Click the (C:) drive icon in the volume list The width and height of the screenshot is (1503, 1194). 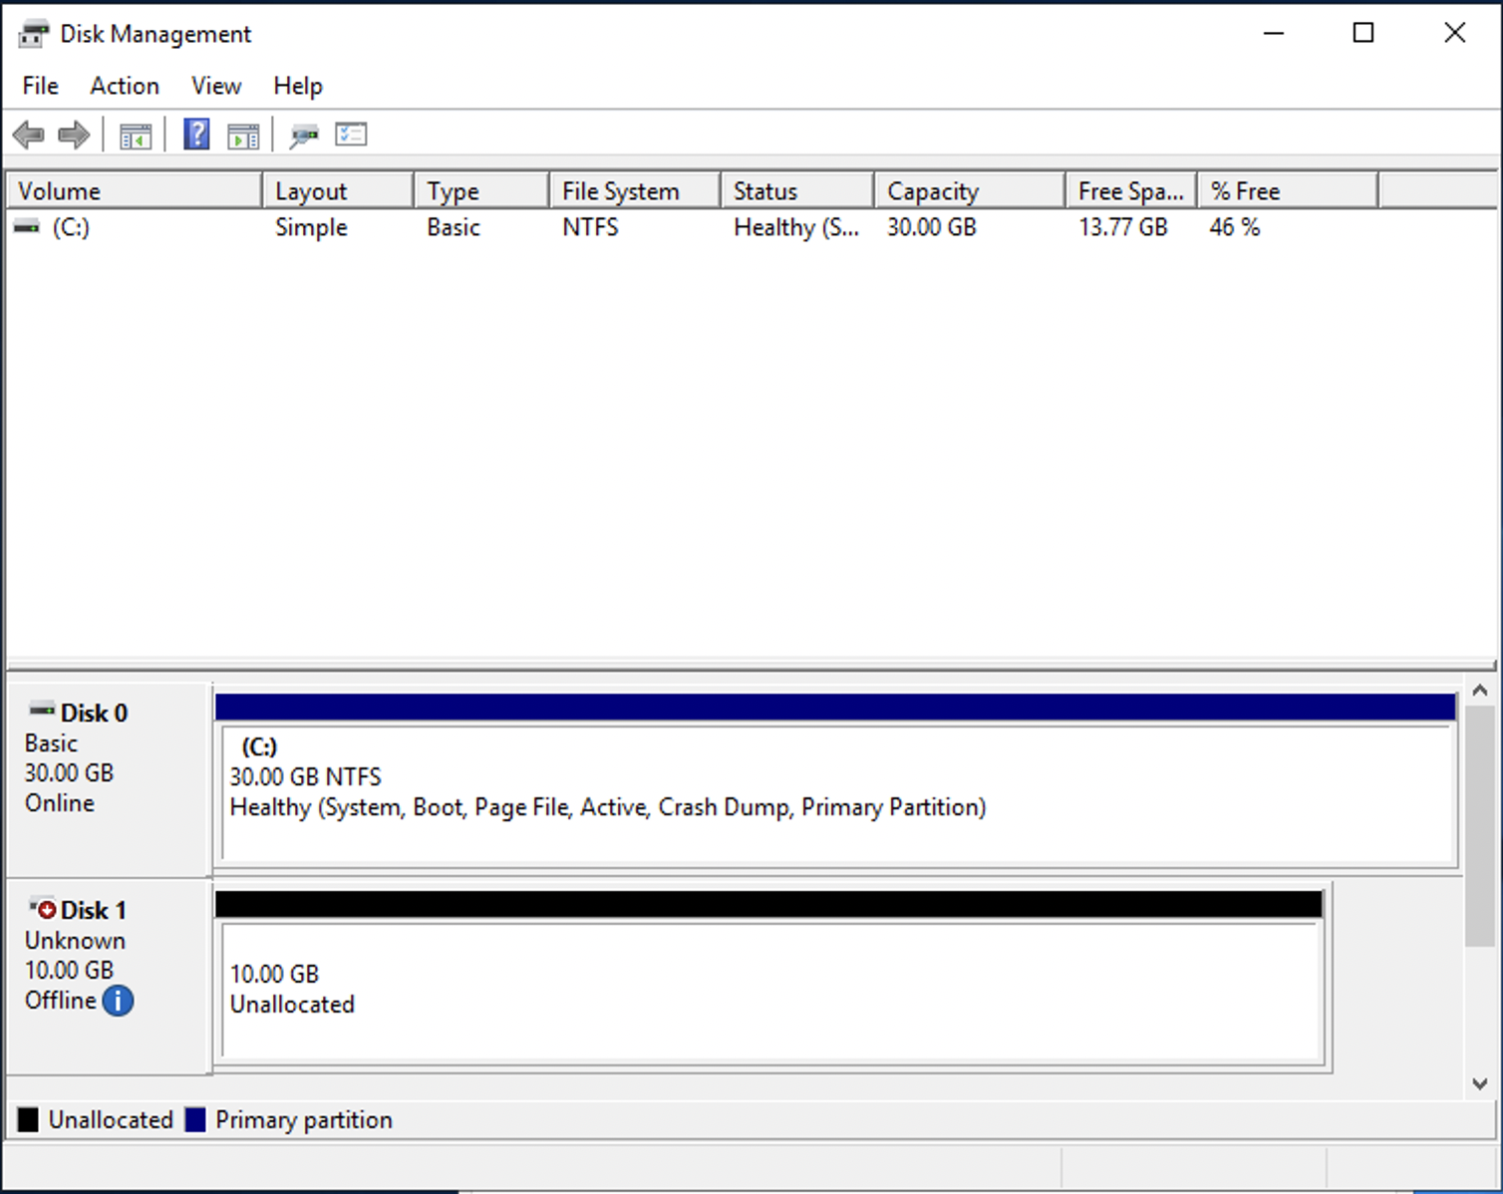pyautogui.click(x=27, y=227)
